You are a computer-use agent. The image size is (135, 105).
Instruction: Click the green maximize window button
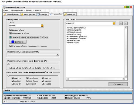pyautogui.click(x=128, y=7)
